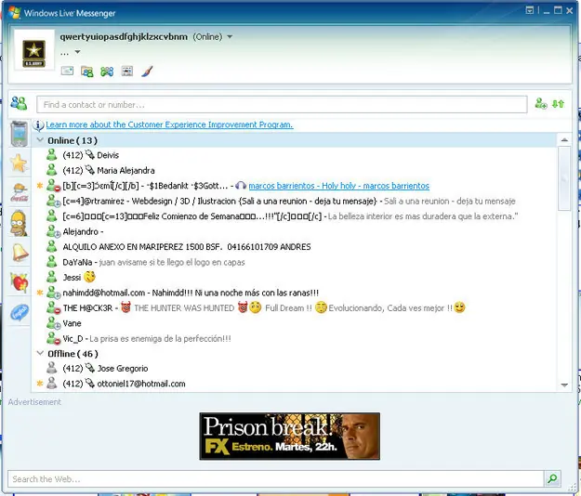The image size is (581, 496).
Task: Open the paintbrush color scheme icon
Action: click(x=147, y=71)
